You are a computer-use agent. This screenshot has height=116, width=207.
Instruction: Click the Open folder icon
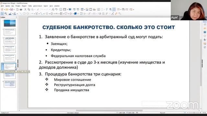coord(6,9)
